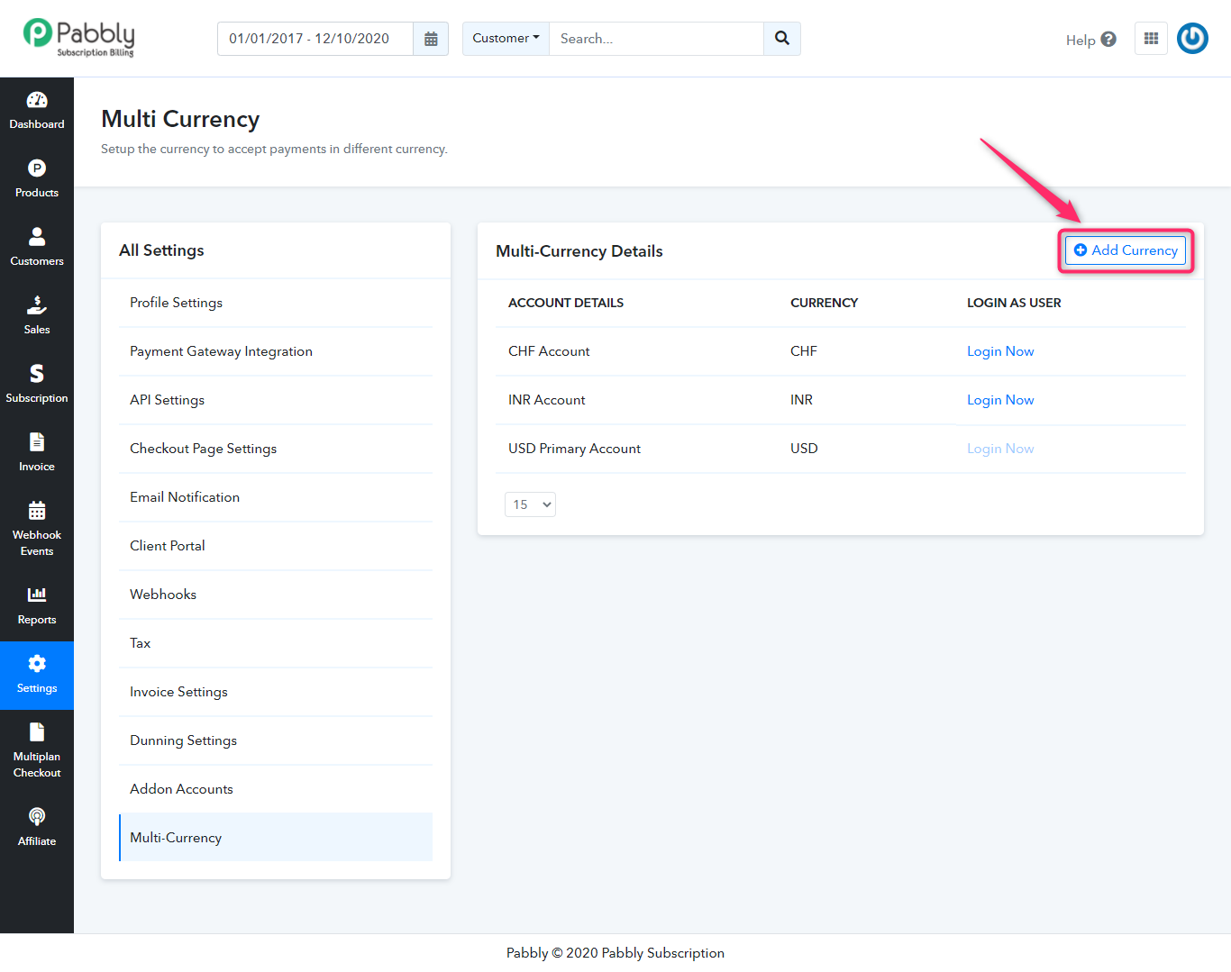This screenshot has width=1231, height=972.
Task: Open the apps grid icon
Action: [1151, 39]
